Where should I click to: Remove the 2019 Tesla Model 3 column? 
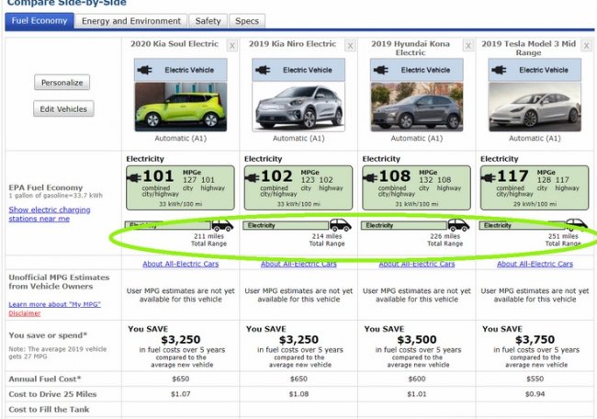(588, 45)
